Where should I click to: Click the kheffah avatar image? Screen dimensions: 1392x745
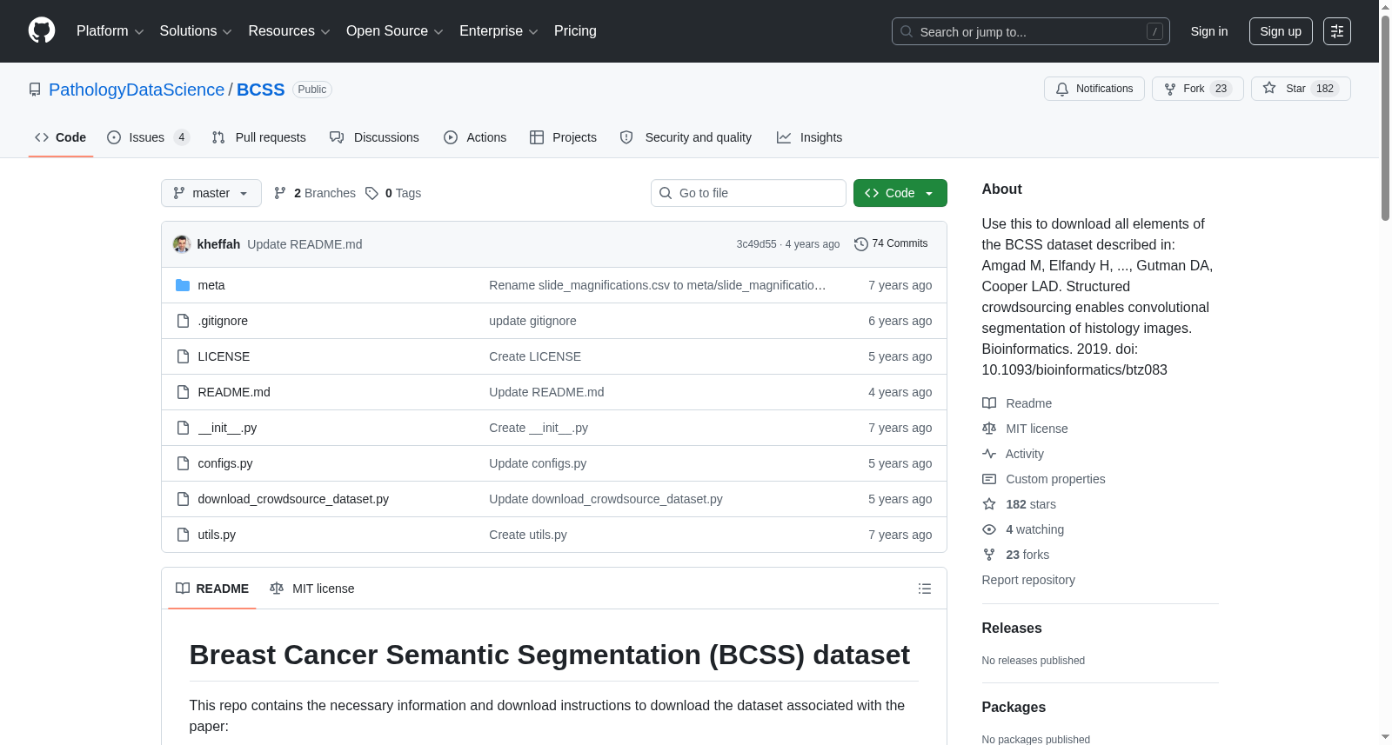182,244
